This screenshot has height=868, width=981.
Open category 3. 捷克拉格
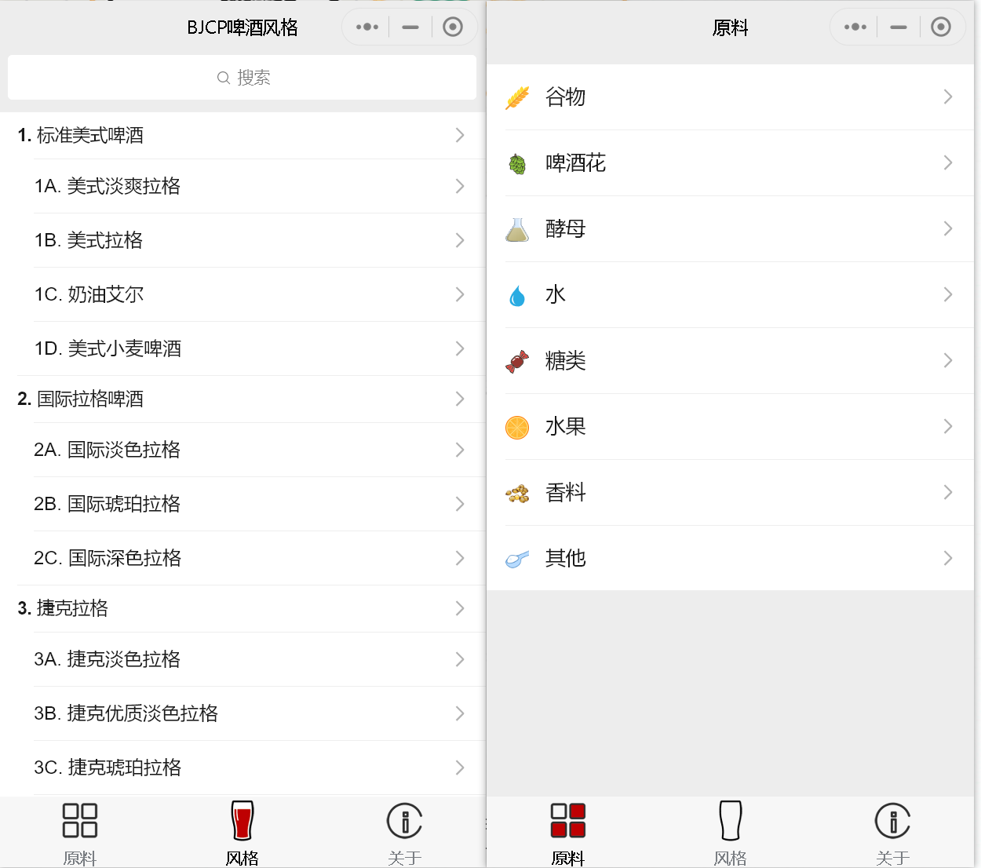click(x=243, y=608)
